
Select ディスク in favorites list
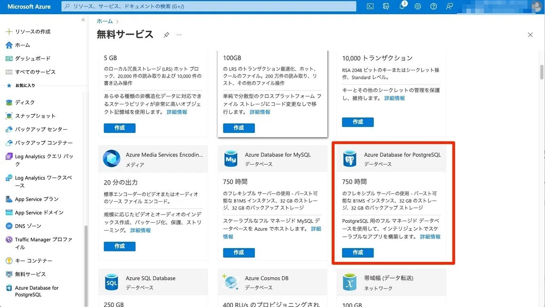[25, 102]
